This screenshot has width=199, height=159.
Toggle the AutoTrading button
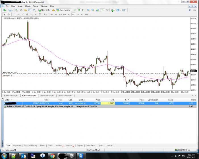(63, 10)
